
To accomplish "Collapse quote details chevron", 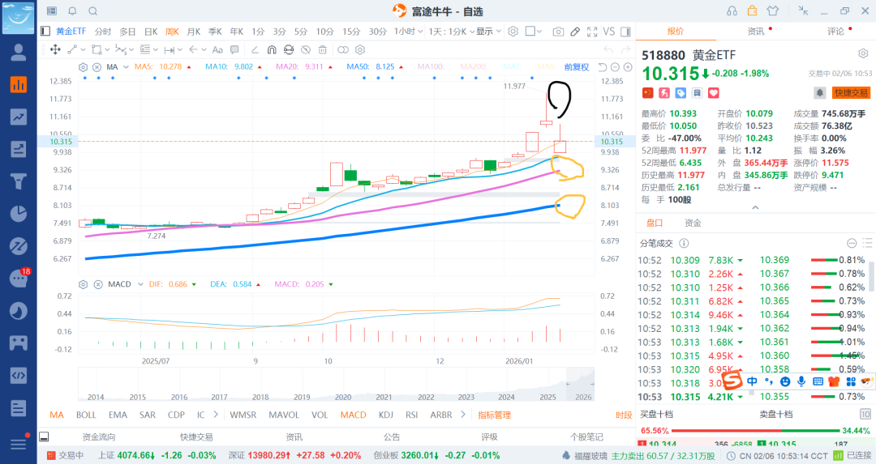I will tap(755, 207).
